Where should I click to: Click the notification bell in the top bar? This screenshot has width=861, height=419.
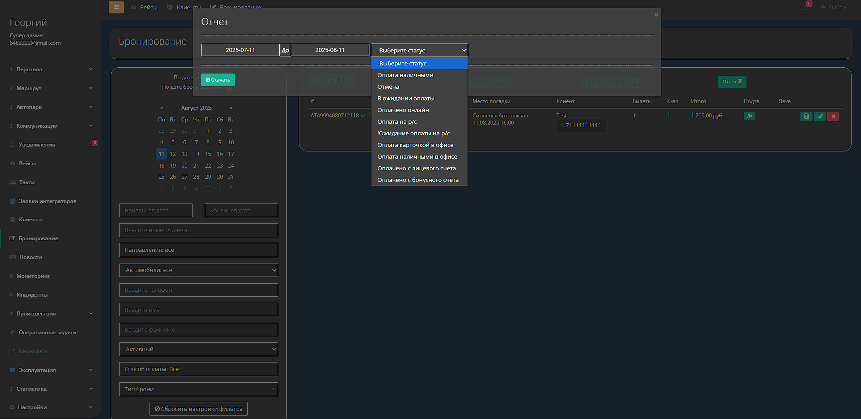coord(806,8)
